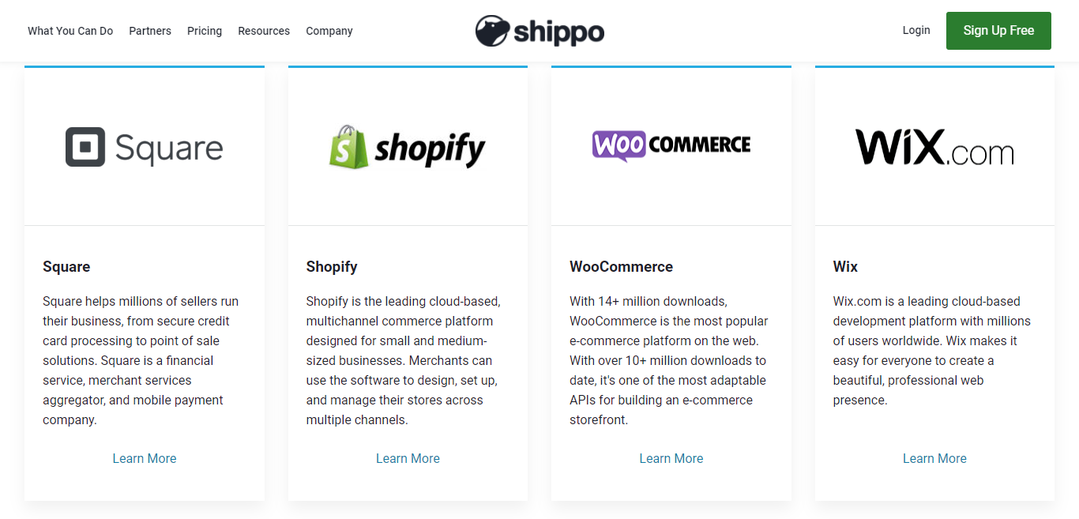This screenshot has width=1079, height=519.
Task: Click the Shopify shopping bag logo
Action: point(348,147)
